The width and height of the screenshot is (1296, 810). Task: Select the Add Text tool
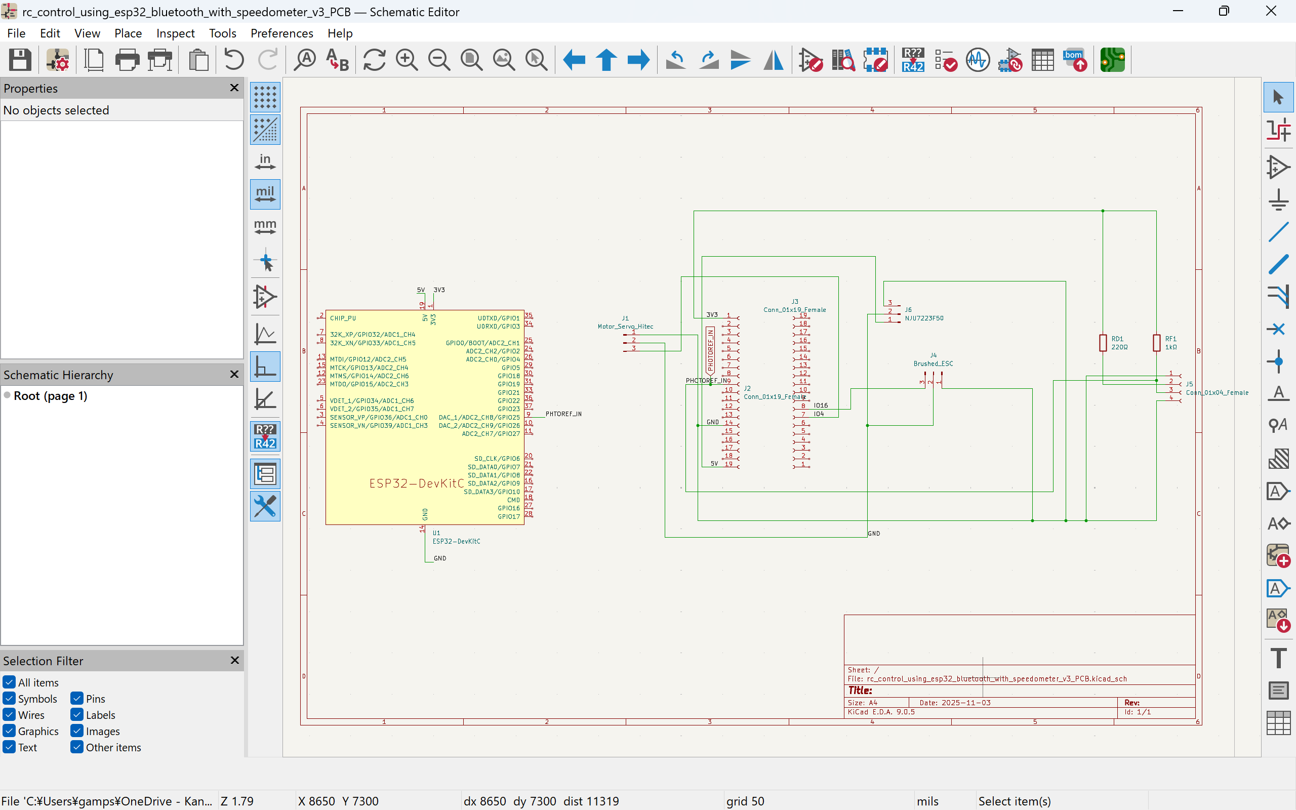click(x=1278, y=658)
